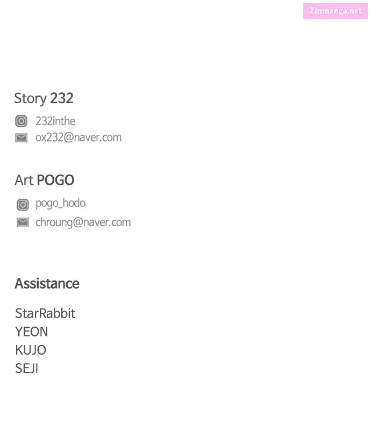Select the StarRabbit assistant name
Image resolution: width=371 pixels, height=439 pixels.
pos(45,313)
